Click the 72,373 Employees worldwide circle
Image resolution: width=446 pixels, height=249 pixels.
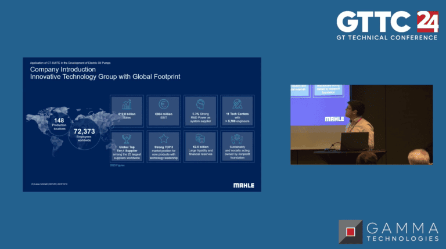pyautogui.click(x=84, y=134)
